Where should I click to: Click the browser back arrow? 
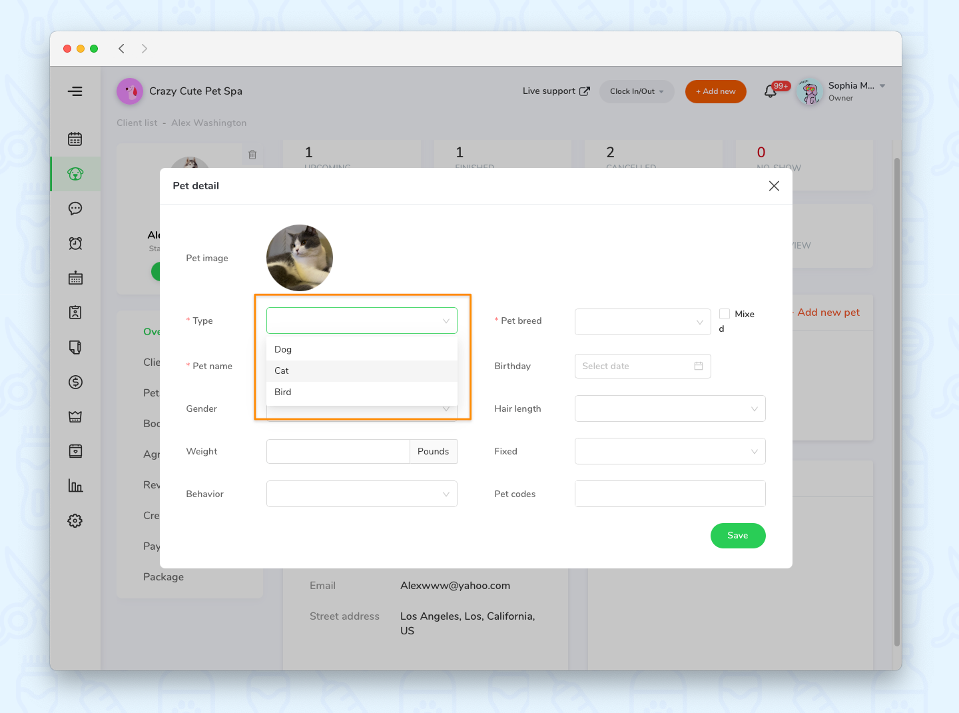(x=121, y=49)
